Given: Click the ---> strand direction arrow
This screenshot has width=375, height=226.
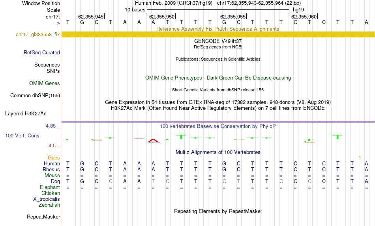Looking at the screenshot, I should 56,23.
